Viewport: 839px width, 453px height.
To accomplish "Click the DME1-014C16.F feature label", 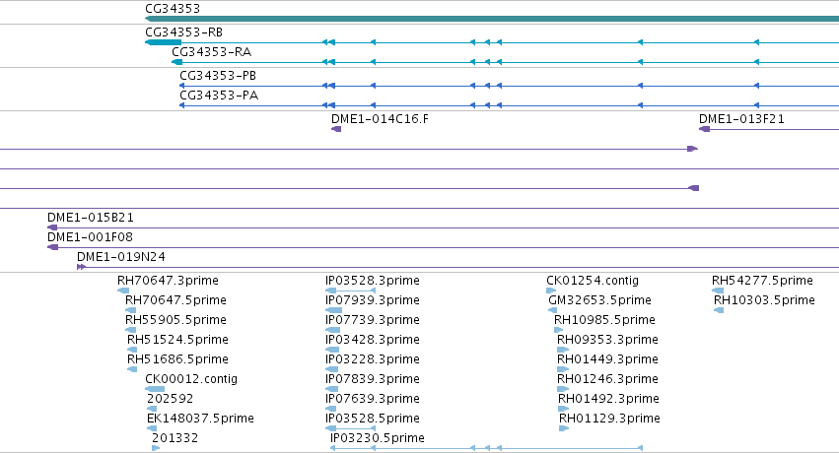I will coord(380,118).
